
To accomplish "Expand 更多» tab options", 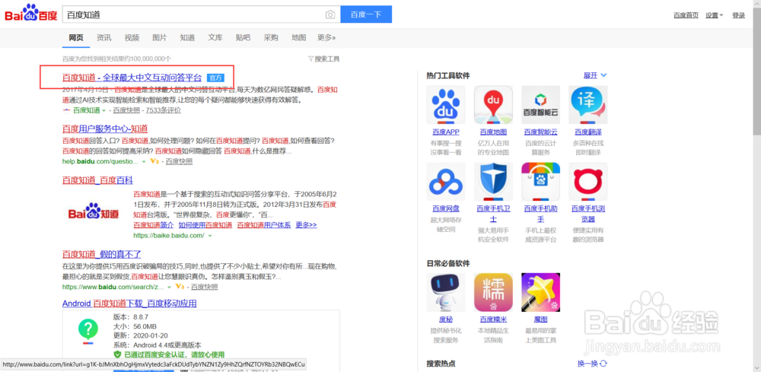I will click(326, 37).
